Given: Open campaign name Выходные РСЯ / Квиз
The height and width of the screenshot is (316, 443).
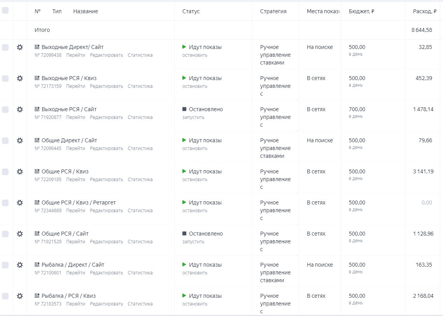Looking at the screenshot, I should pyautogui.click(x=69, y=78).
